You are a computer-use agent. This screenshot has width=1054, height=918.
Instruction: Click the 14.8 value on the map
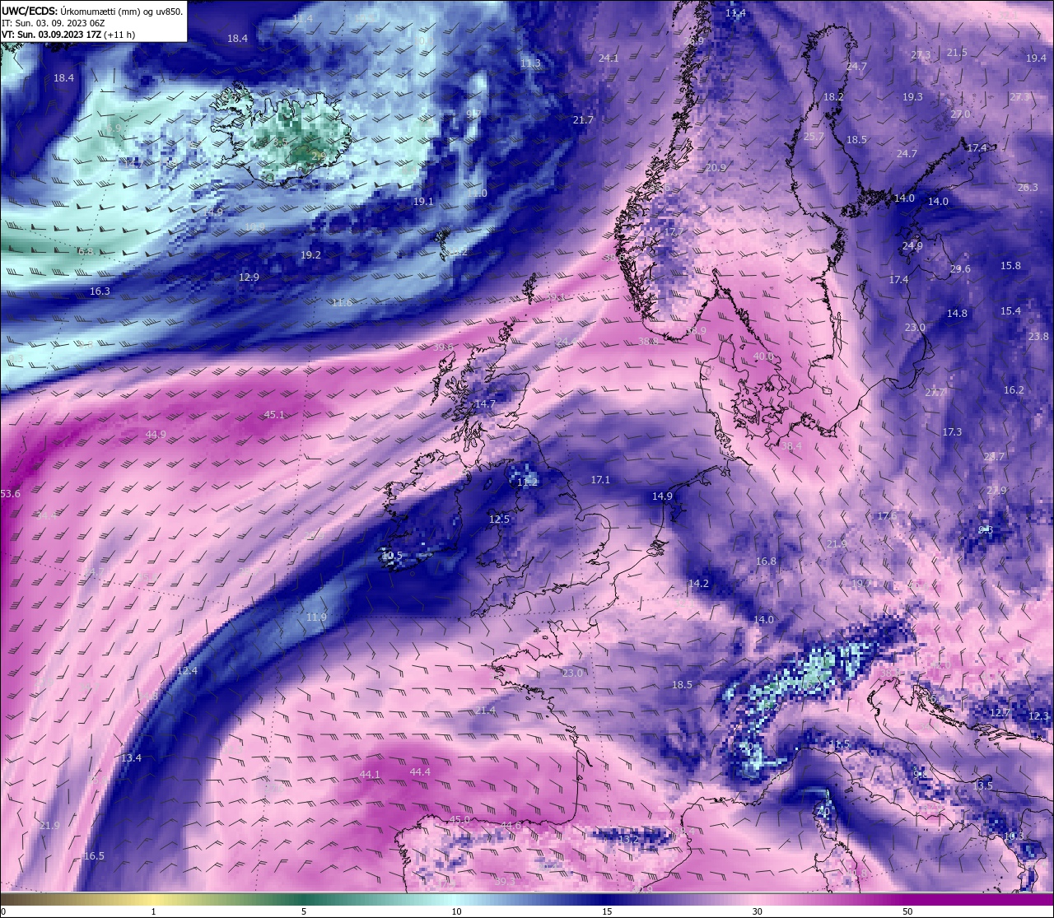tap(957, 314)
